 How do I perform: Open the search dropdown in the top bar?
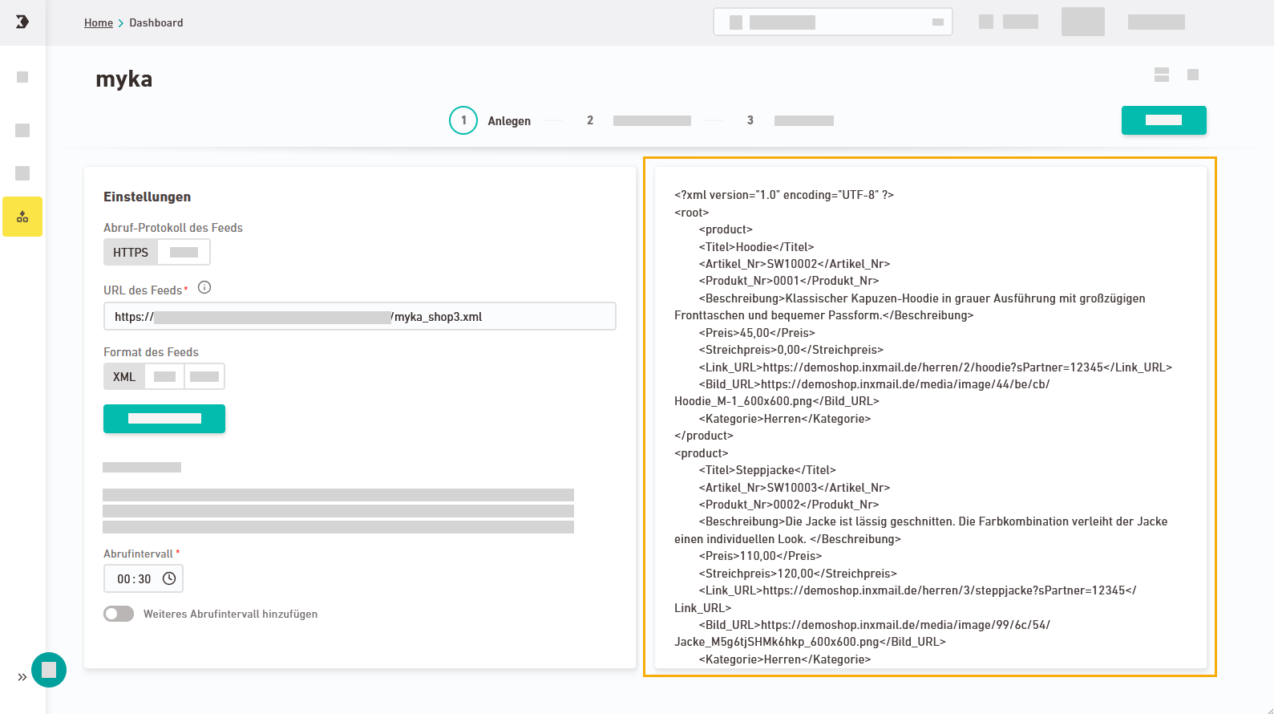[833, 22]
